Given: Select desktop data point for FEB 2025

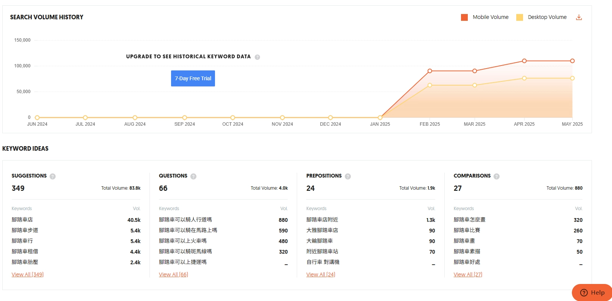Looking at the screenshot, I should [x=430, y=85].
